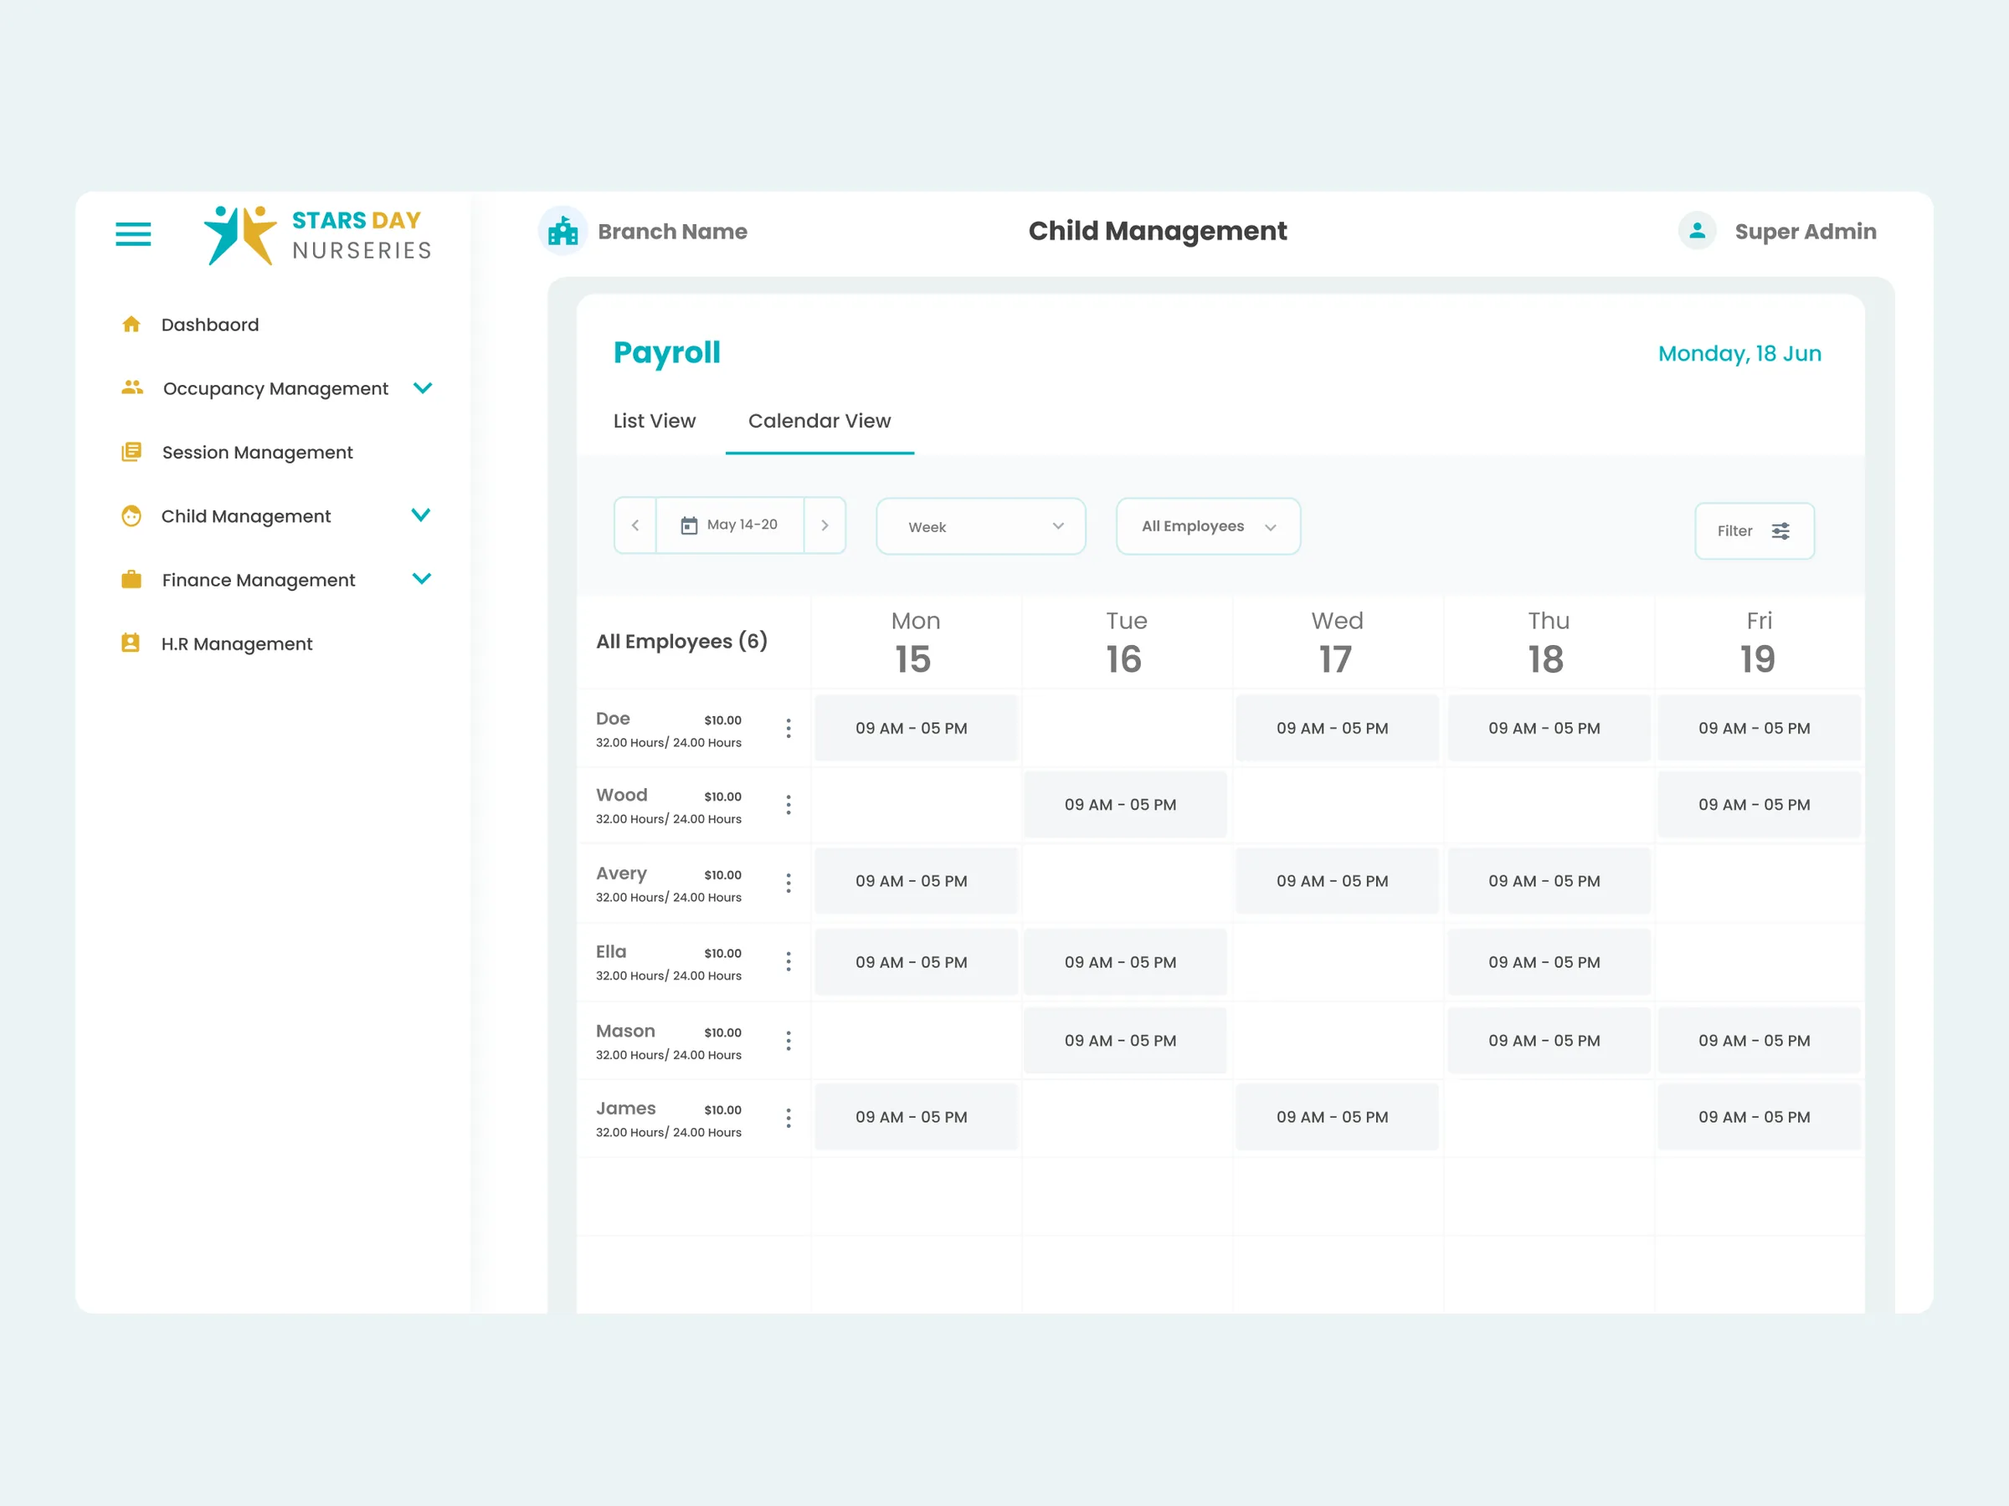Open H.R Management menu item
This screenshot has height=1506, width=2009.
pyautogui.click(x=236, y=643)
